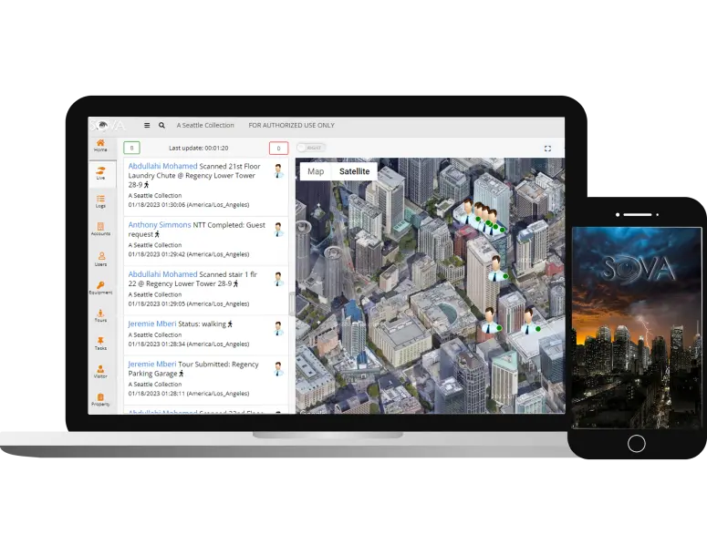Open the Logs sidebar icon
Screen dimensions: 707x555
[100, 200]
